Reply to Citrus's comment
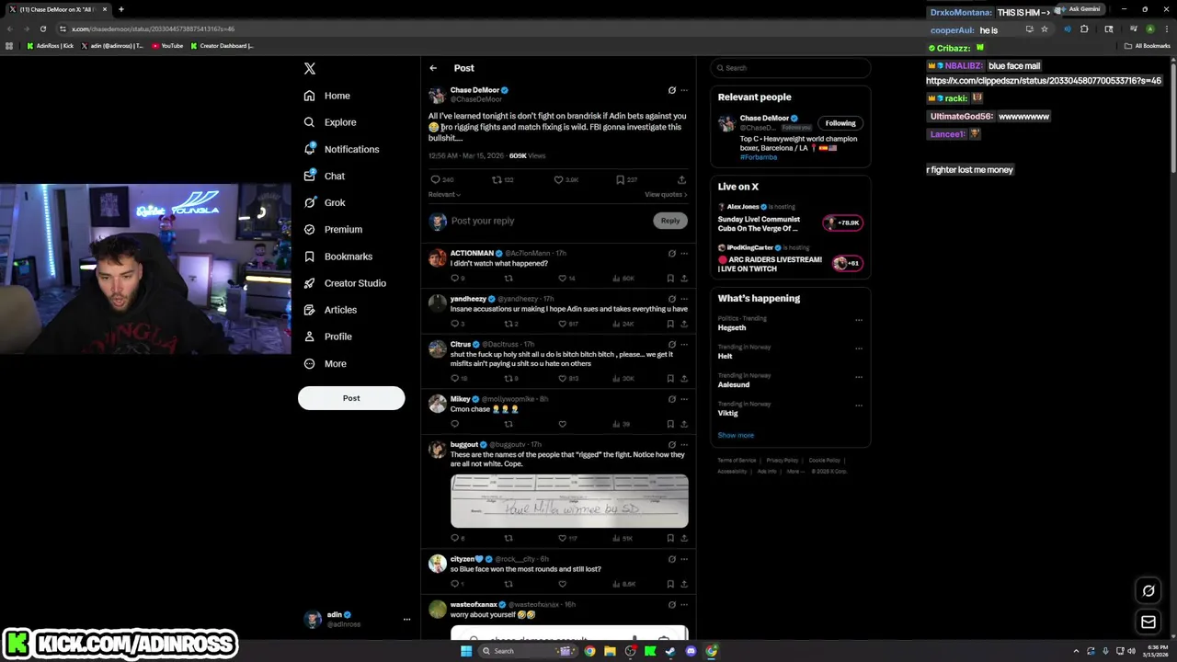Screen dimensions: 1177x662 (454, 378)
